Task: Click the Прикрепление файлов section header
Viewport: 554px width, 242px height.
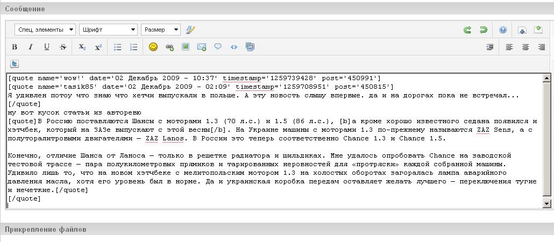Action: (277, 229)
